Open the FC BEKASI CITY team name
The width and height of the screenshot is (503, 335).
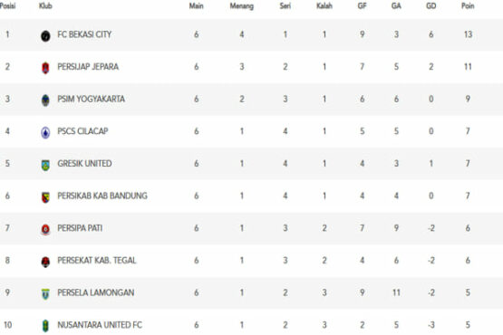click(x=84, y=34)
